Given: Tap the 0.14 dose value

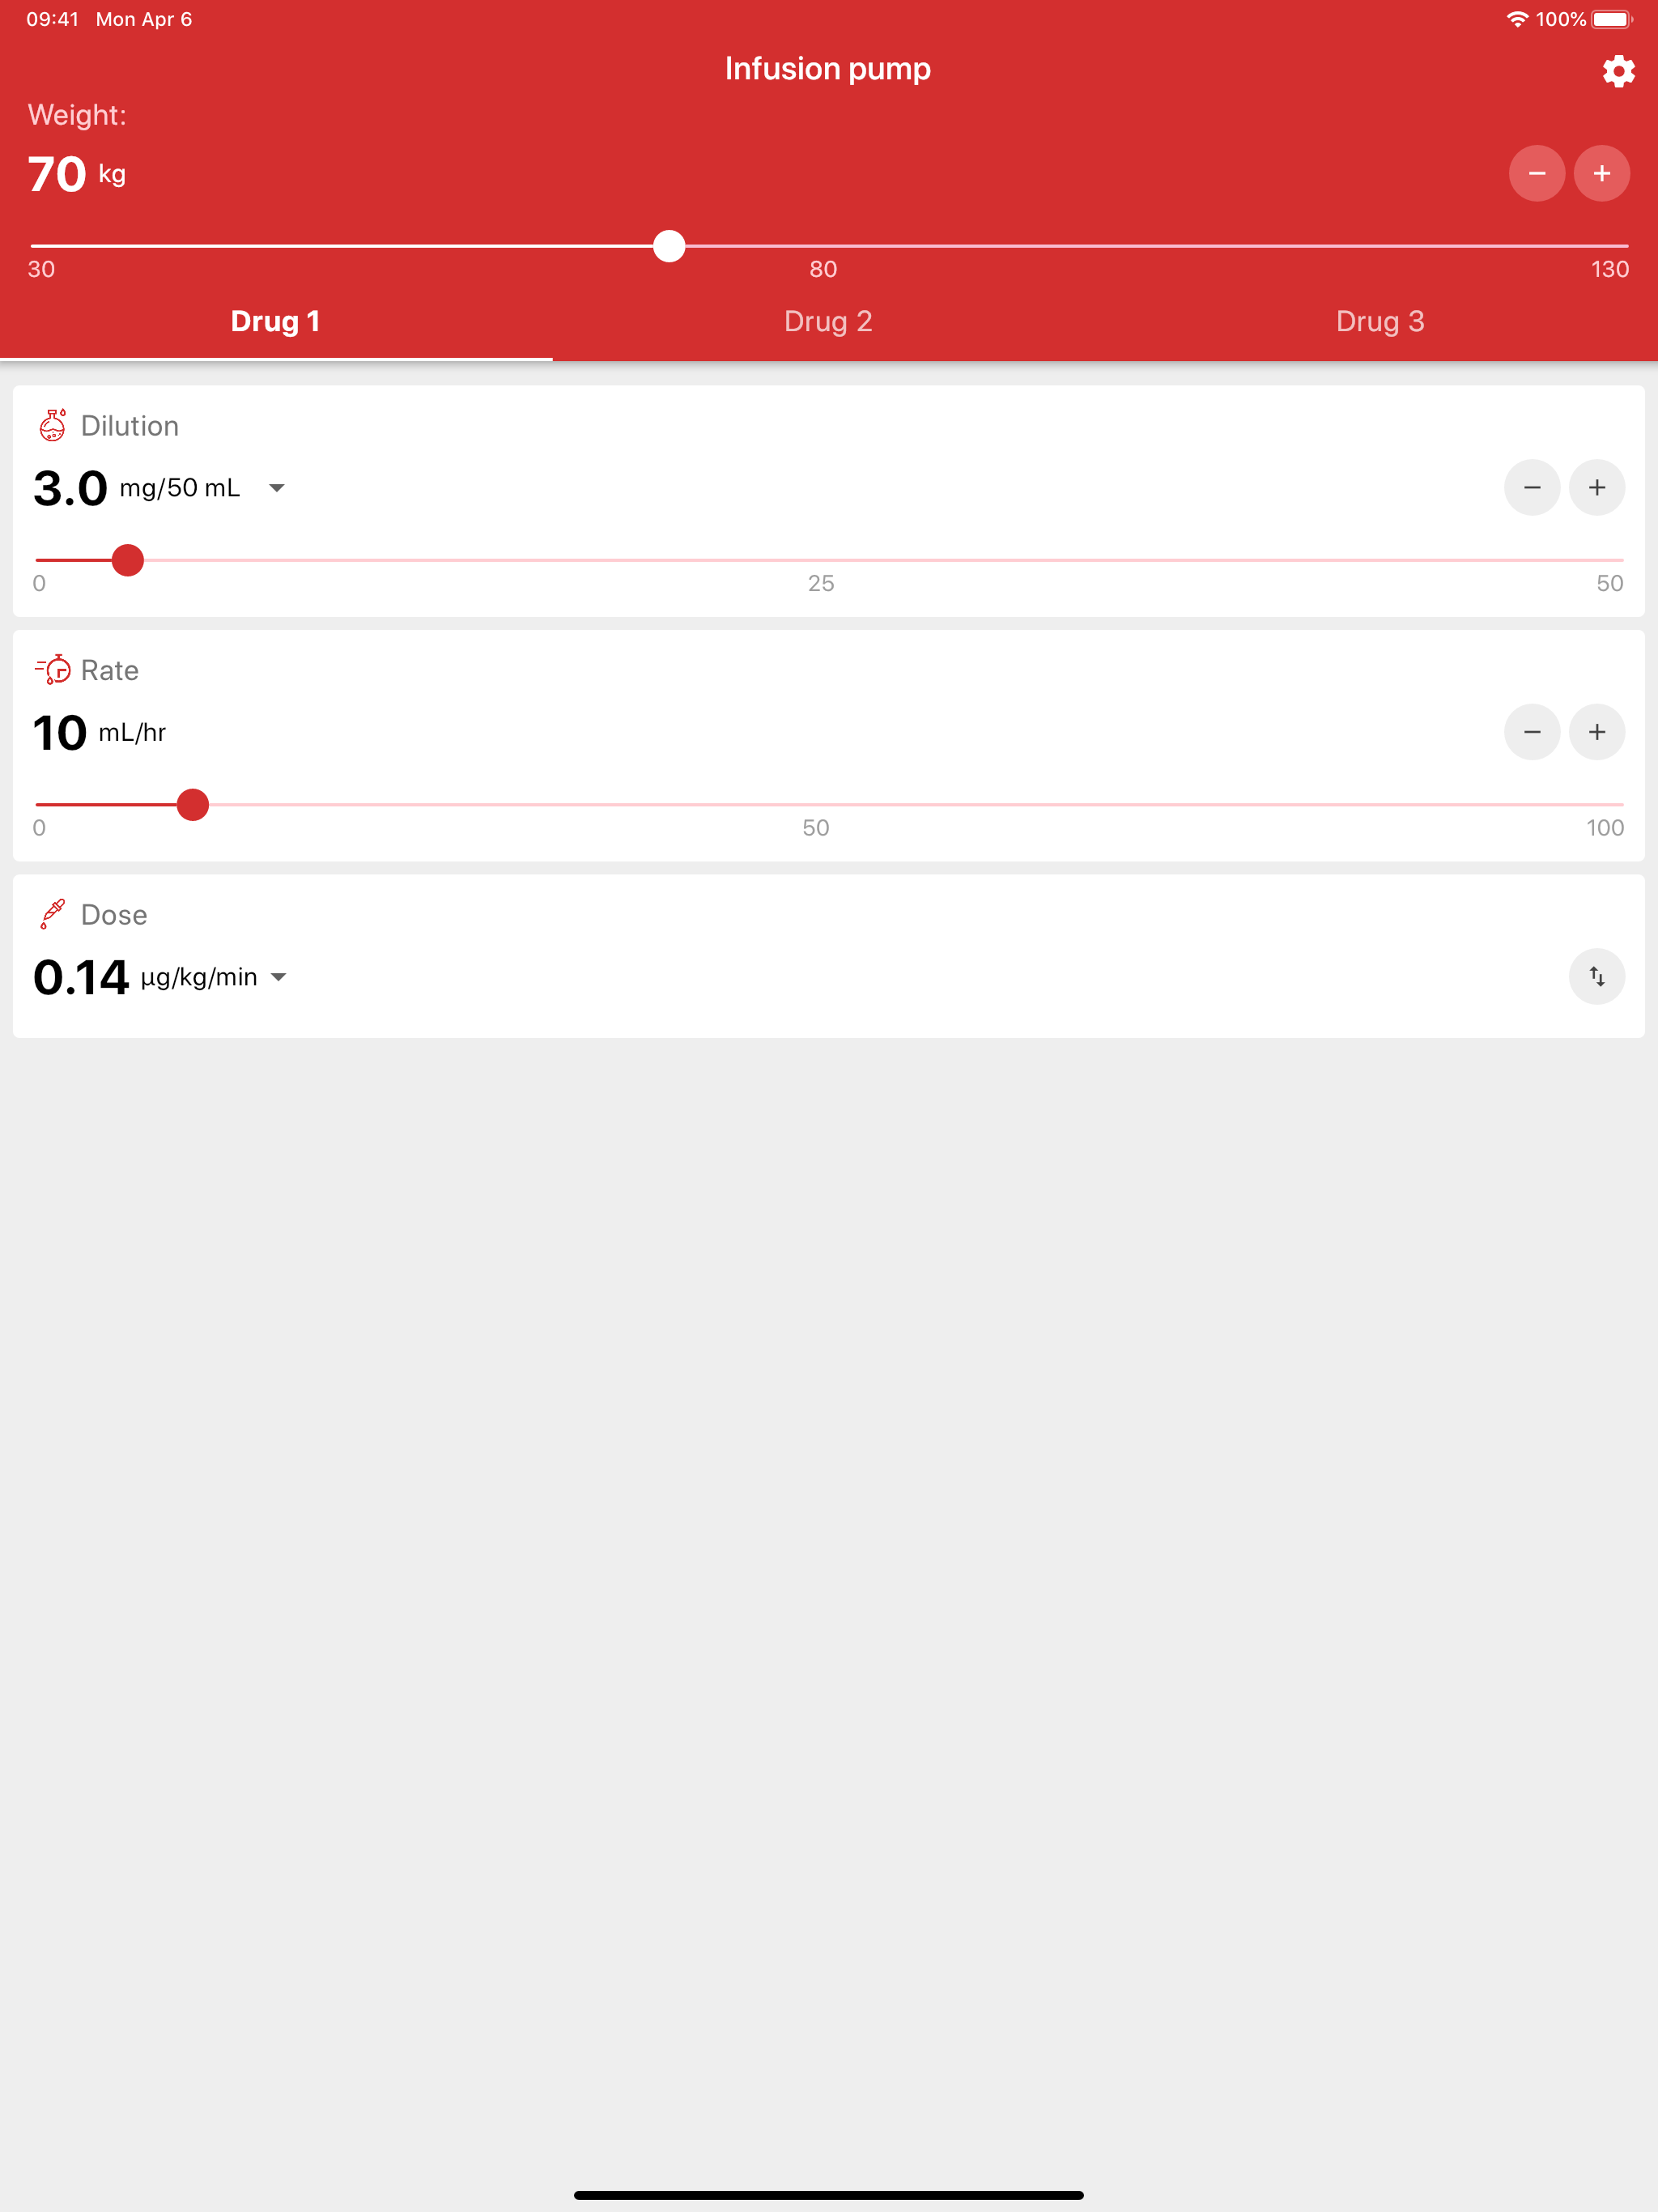Looking at the screenshot, I should [x=81, y=977].
